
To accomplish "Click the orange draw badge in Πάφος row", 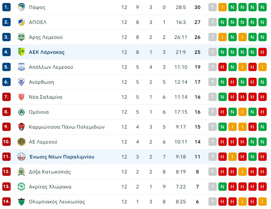I will 222,7.
